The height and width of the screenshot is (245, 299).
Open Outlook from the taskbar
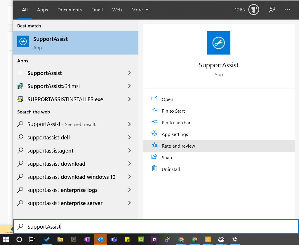pos(100,239)
